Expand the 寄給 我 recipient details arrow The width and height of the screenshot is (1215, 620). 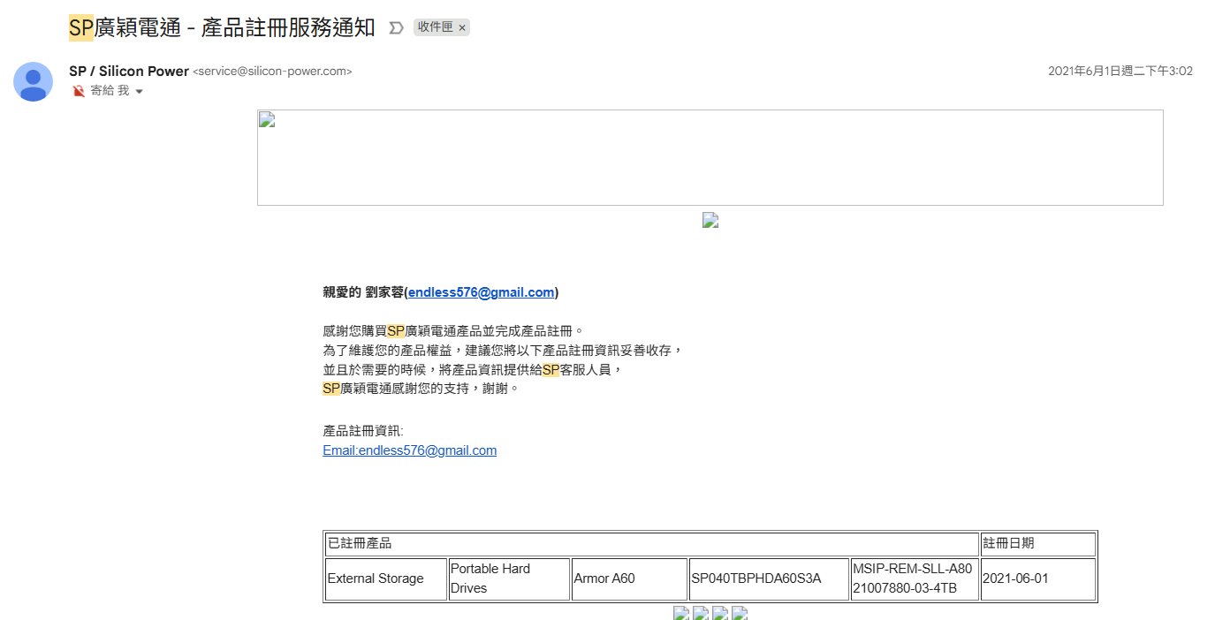[140, 92]
